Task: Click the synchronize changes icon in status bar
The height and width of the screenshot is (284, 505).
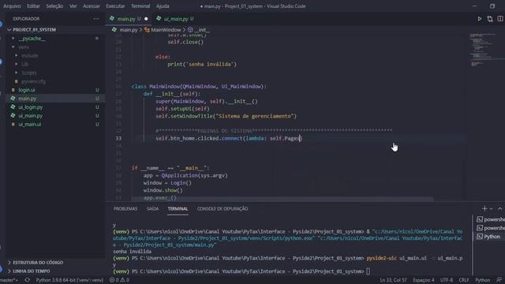Action: (x=28, y=280)
